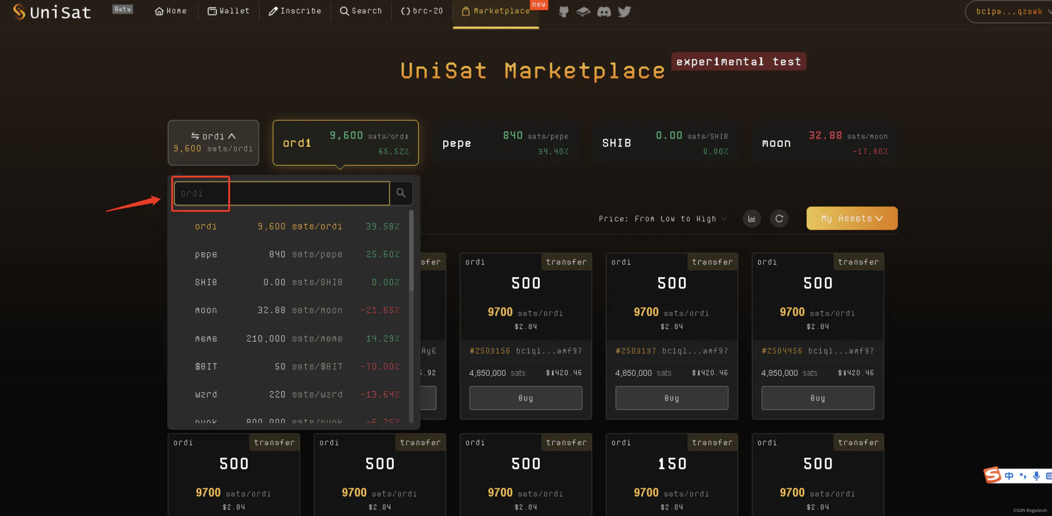Open the brc-20 page
This screenshot has width=1052, height=516.
coord(422,11)
